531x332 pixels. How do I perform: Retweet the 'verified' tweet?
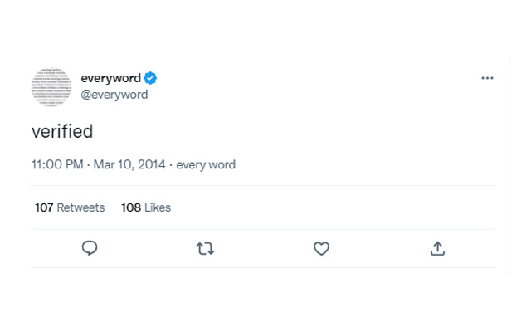[205, 248]
